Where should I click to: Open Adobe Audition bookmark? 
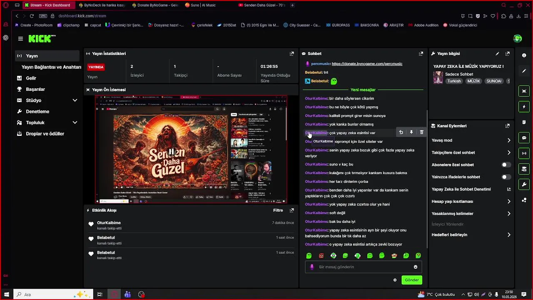pyautogui.click(x=423, y=25)
